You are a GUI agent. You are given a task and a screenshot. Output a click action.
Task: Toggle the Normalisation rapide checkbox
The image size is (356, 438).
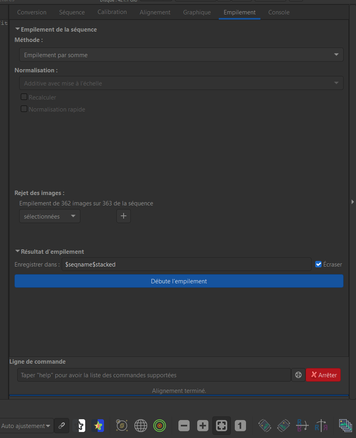pos(24,109)
